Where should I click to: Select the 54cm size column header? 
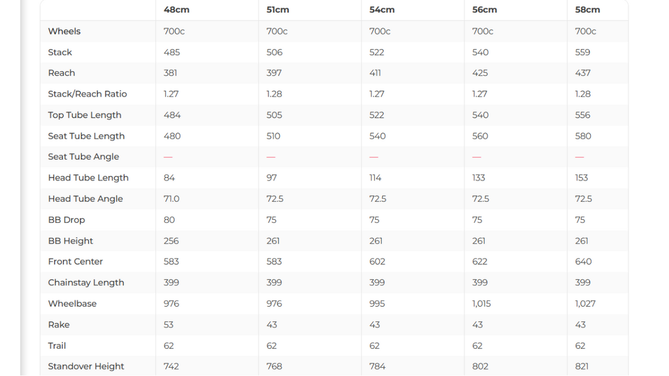pos(381,10)
